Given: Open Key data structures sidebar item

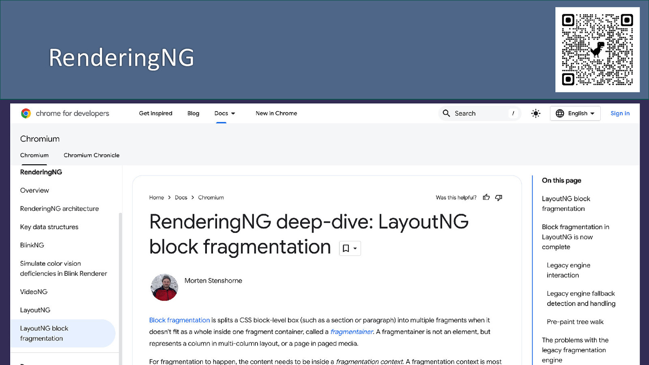Looking at the screenshot, I should [x=49, y=227].
